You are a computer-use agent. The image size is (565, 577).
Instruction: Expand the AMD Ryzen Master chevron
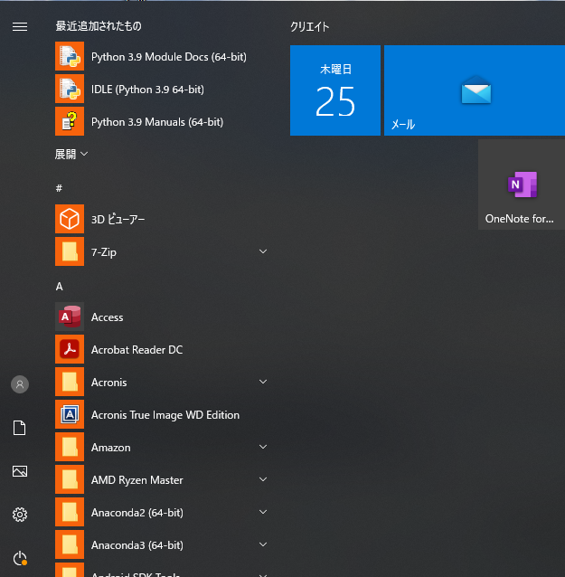[x=263, y=479]
